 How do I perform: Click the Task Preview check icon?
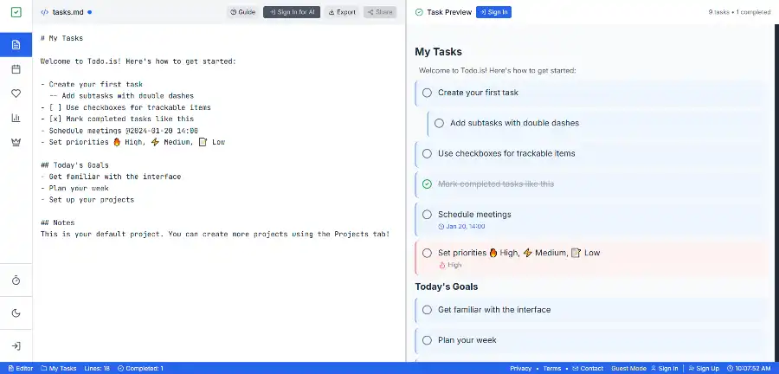[x=419, y=12]
